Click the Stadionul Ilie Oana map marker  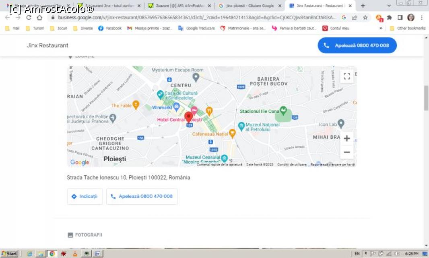tap(283, 110)
